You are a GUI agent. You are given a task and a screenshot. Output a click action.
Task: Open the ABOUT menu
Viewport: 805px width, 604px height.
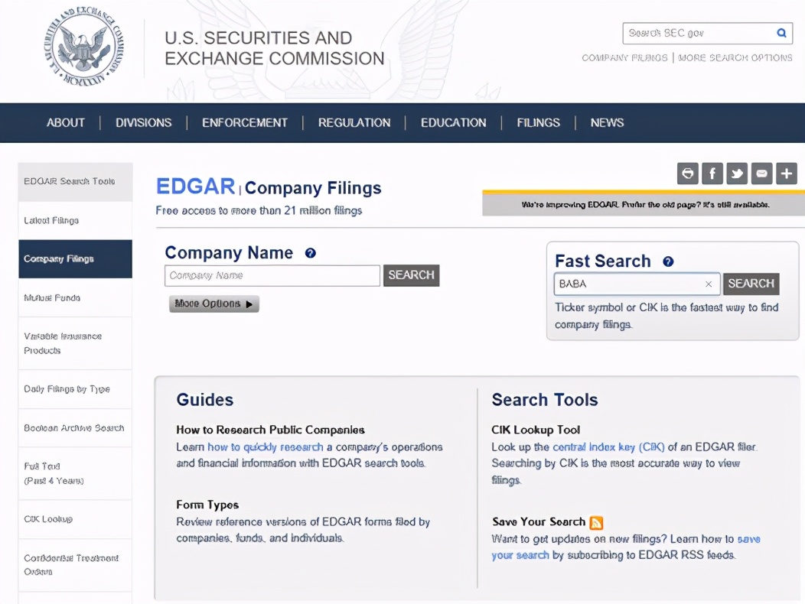click(x=66, y=122)
